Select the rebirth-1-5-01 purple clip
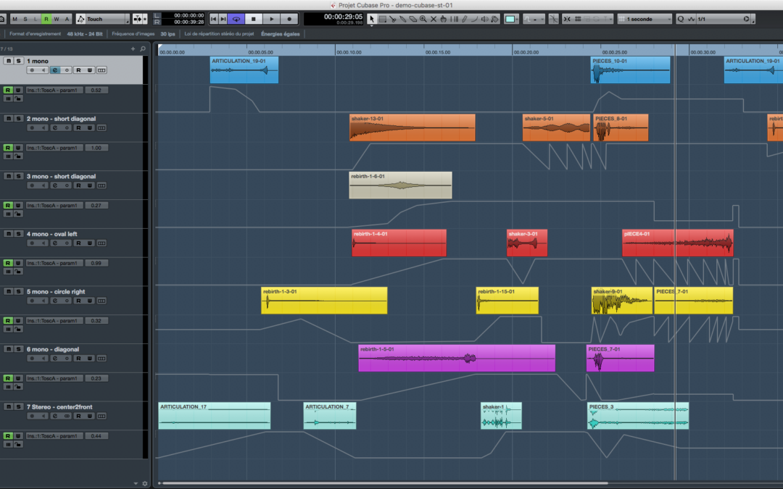 [457, 358]
